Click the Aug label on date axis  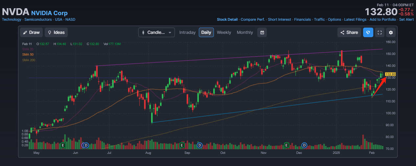point(148,153)
